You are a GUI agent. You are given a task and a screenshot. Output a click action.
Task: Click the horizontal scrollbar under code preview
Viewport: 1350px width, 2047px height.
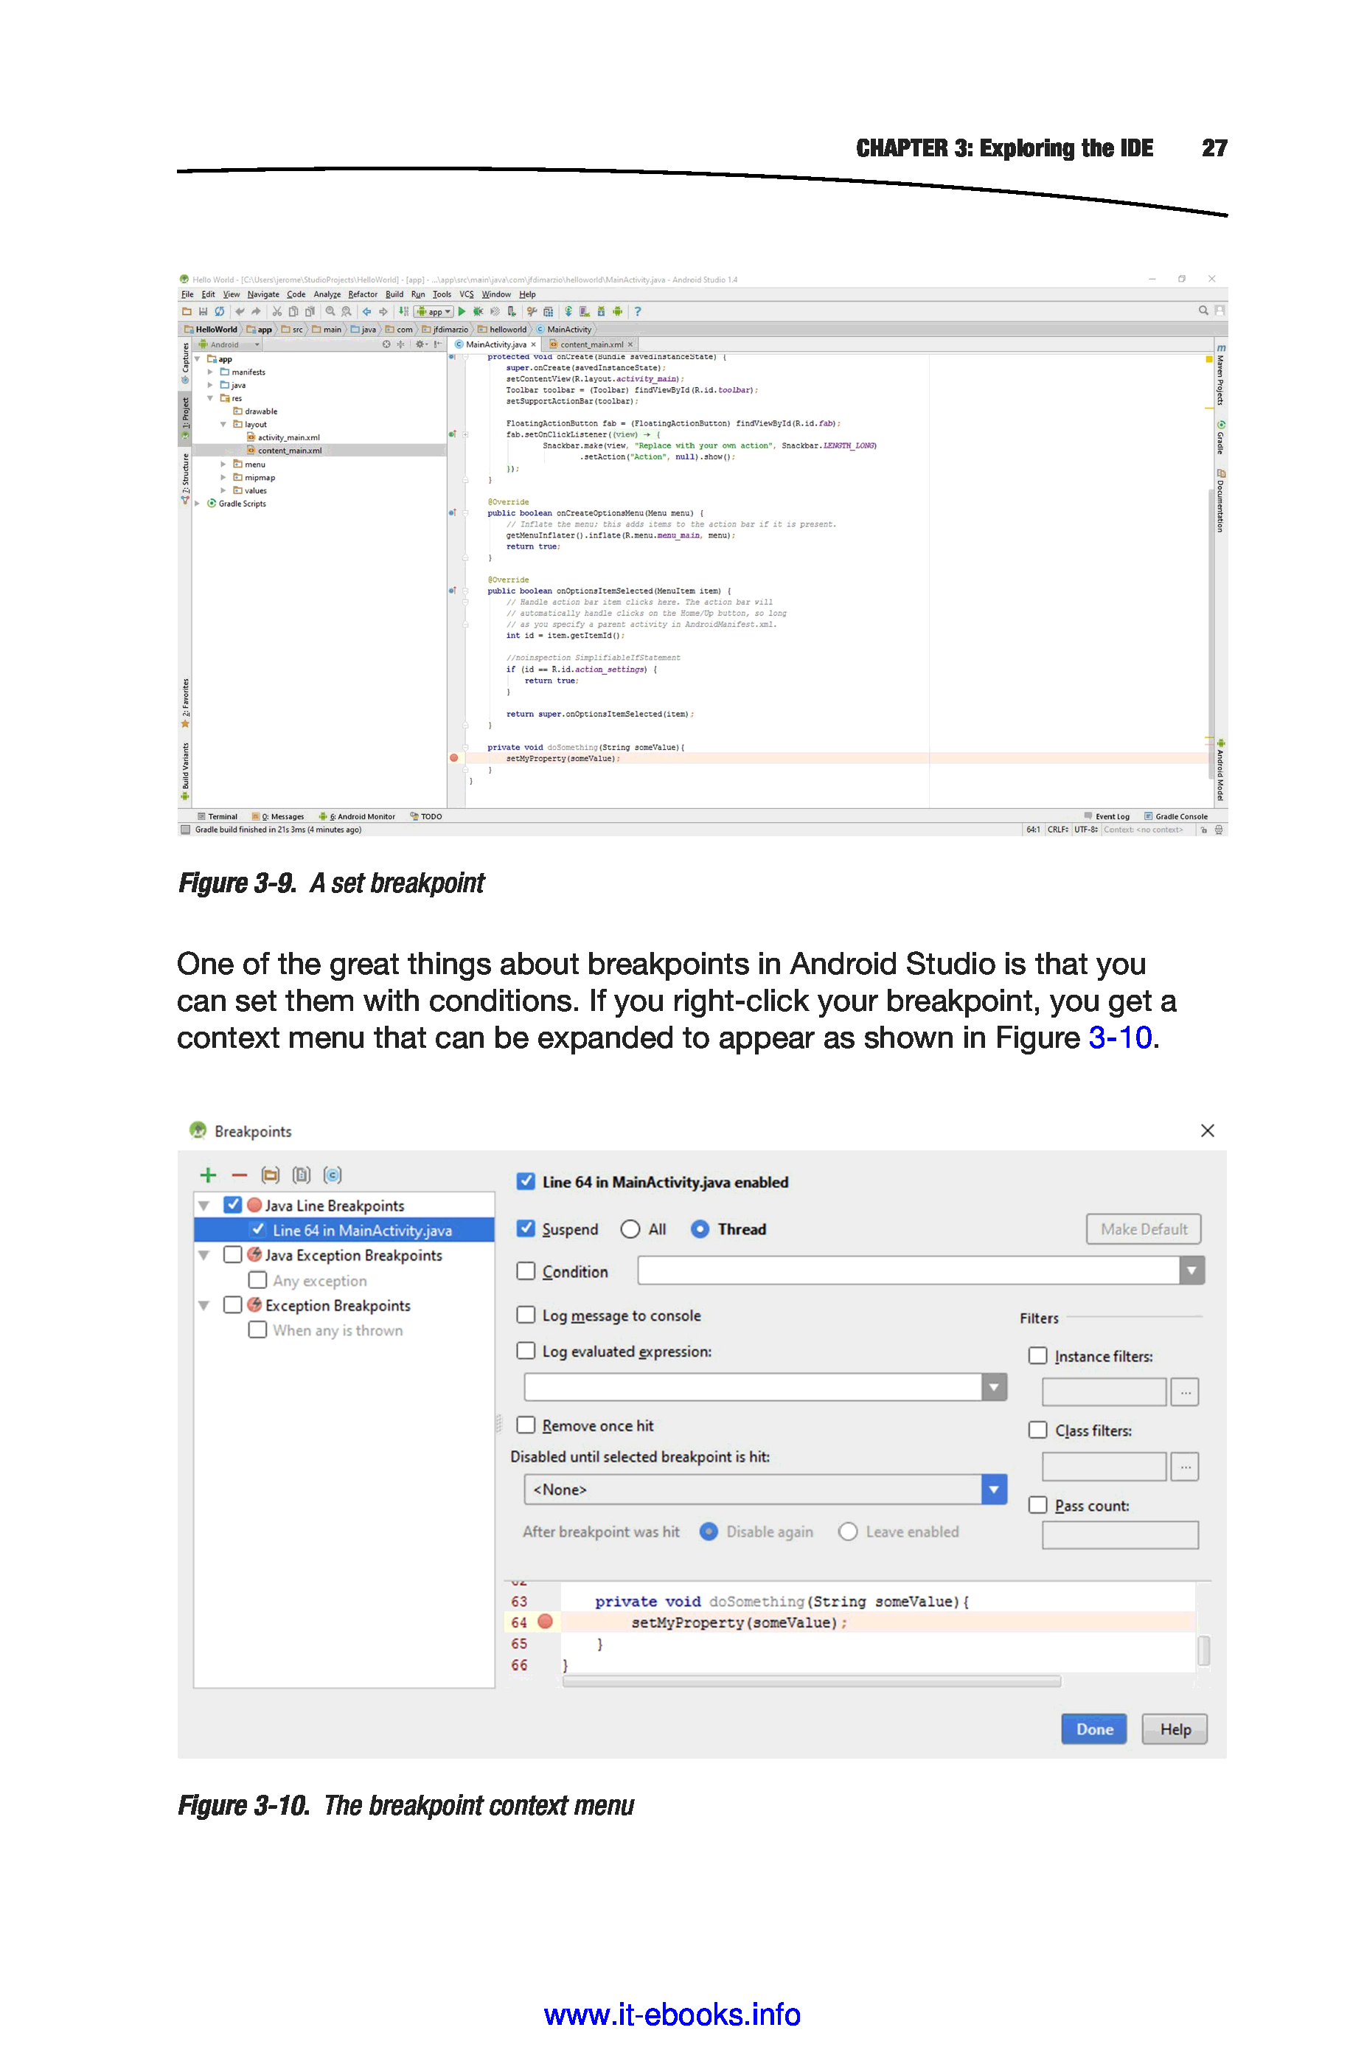click(x=811, y=1681)
